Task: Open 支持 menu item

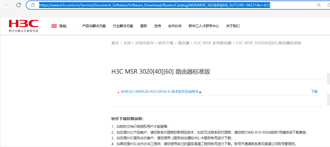Action: coord(157,26)
